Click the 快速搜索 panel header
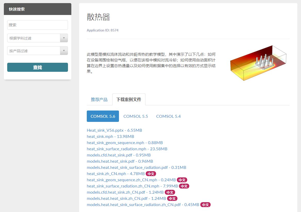The image size is (301, 212). click(x=37, y=9)
